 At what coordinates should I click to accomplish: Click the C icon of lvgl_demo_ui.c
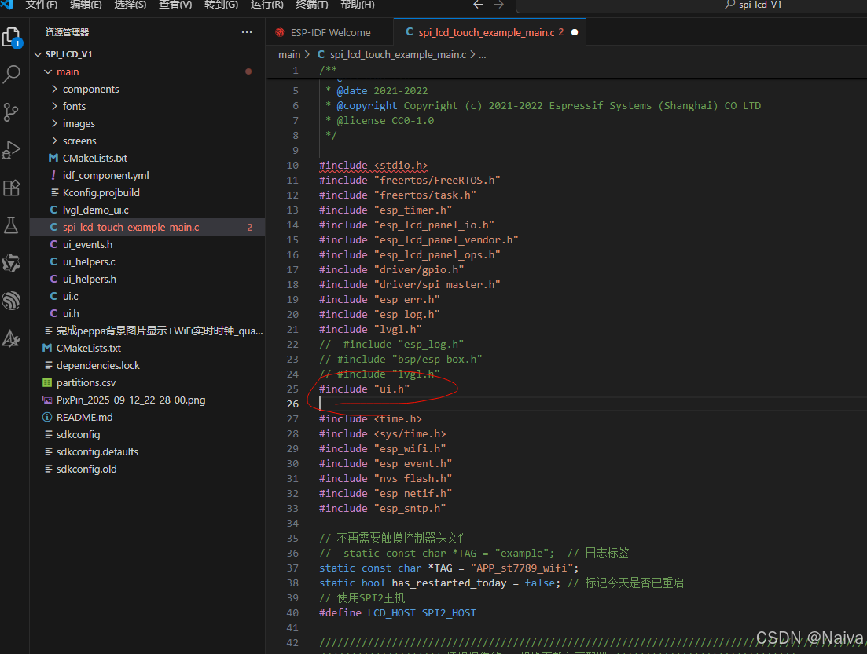[53, 210]
